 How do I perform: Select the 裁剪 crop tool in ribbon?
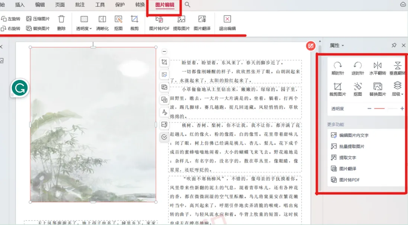tap(134, 19)
